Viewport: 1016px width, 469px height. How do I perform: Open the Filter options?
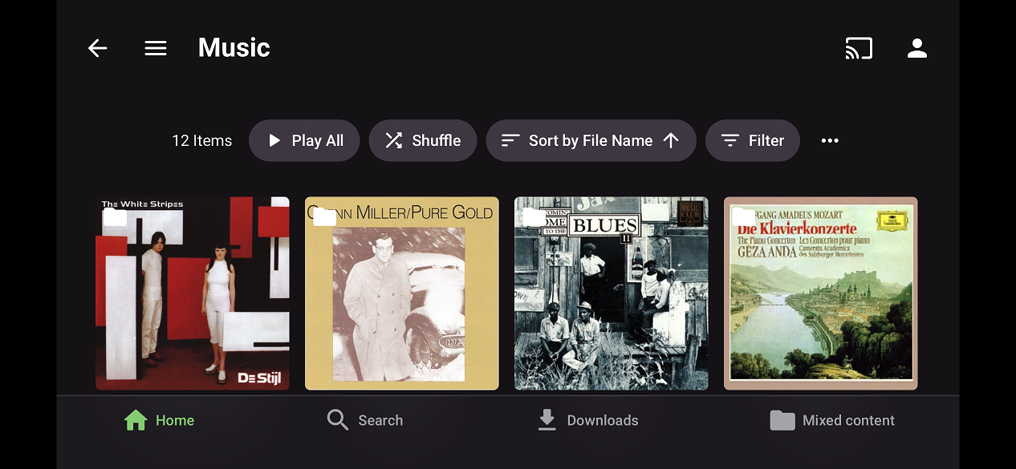click(752, 140)
